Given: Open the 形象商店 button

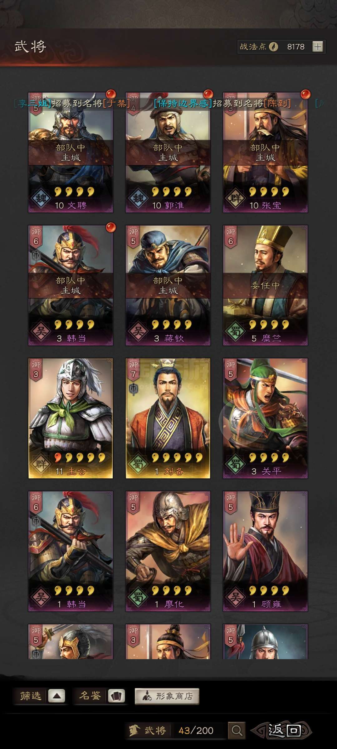Looking at the screenshot, I should (x=167, y=696).
